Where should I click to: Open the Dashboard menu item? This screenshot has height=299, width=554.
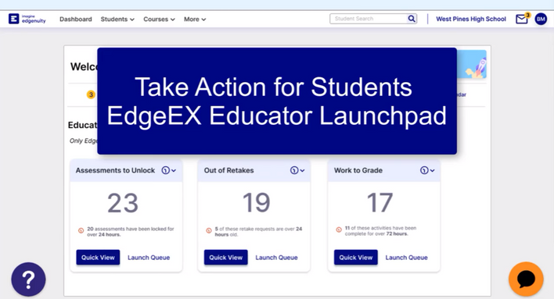click(x=76, y=19)
